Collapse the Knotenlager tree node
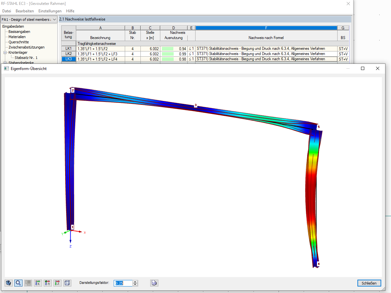The width and height of the screenshot is (391, 293). coord(5,52)
